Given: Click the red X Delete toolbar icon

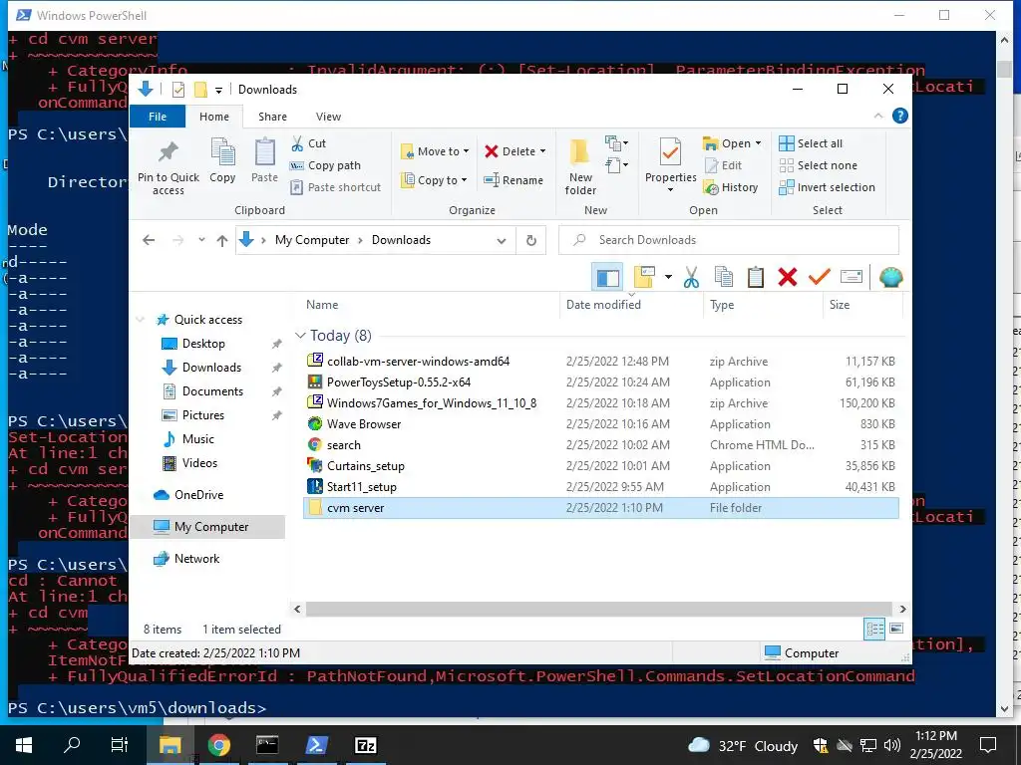Looking at the screenshot, I should pos(788,277).
